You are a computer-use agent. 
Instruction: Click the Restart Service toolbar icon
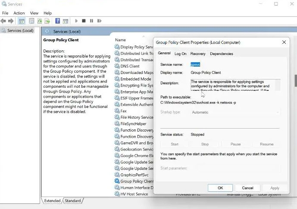click(99, 21)
